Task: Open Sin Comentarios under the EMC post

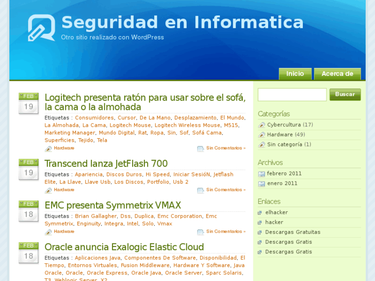Action: point(226,232)
